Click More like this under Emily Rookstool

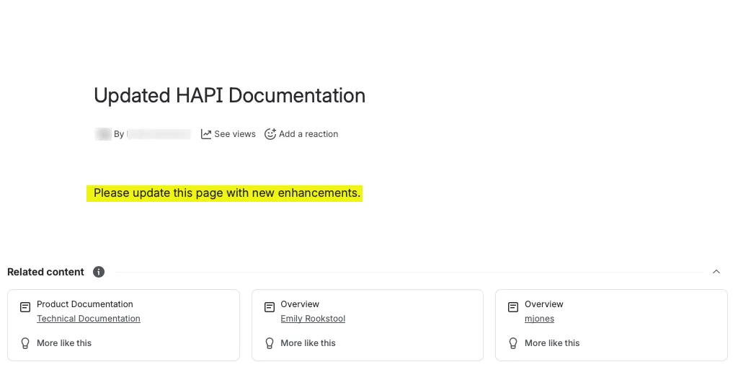pyautogui.click(x=308, y=343)
